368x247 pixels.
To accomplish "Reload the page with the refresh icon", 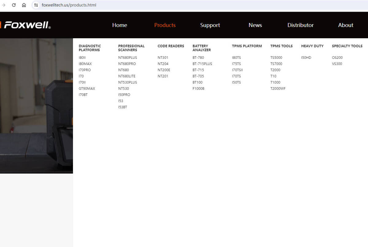I will pos(14,5).
